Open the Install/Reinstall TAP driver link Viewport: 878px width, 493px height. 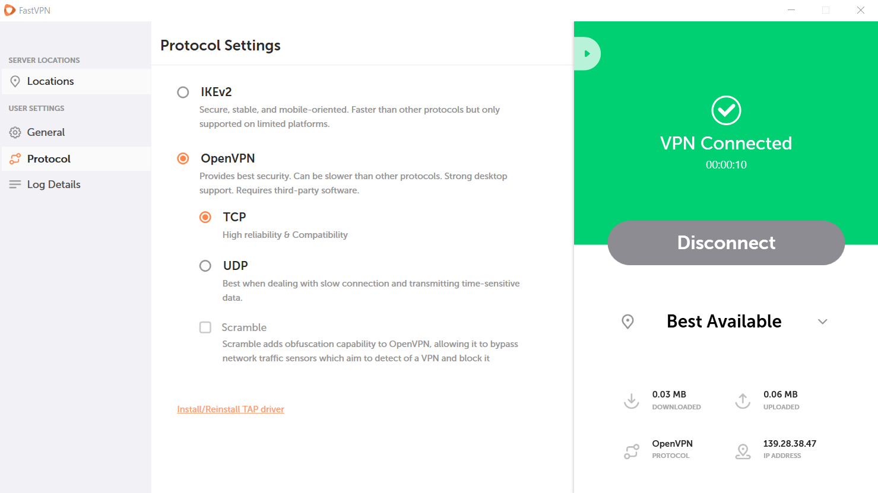pos(230,409)
